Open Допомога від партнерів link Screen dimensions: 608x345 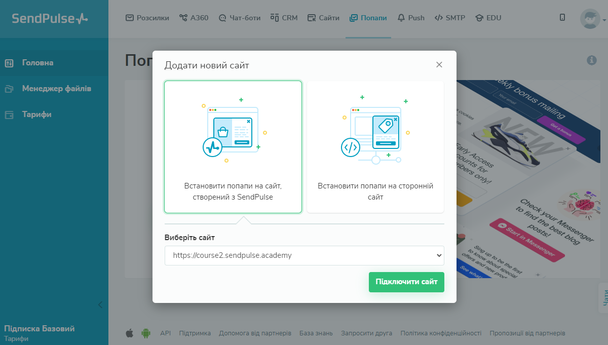(x=255, y=333)
